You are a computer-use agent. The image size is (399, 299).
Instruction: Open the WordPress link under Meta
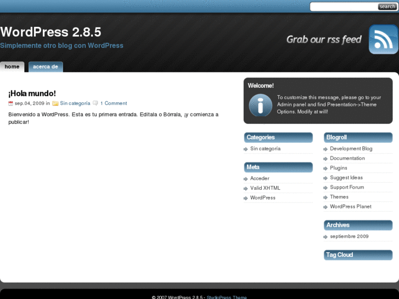click(262, 198)
